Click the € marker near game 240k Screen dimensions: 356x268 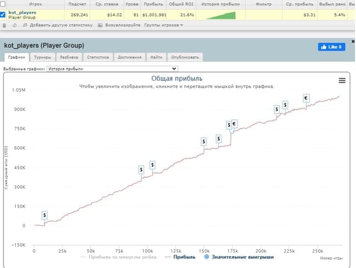coord(306,98)
